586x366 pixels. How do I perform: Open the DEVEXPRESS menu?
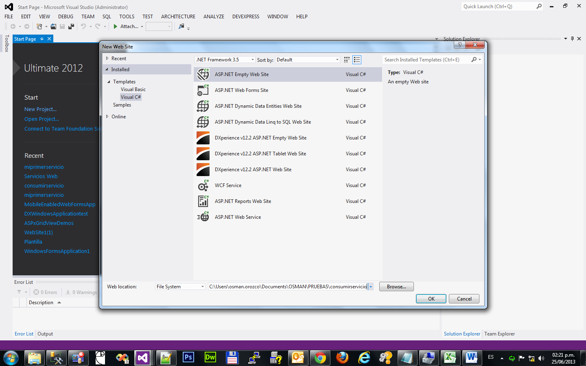coord(246,17)
